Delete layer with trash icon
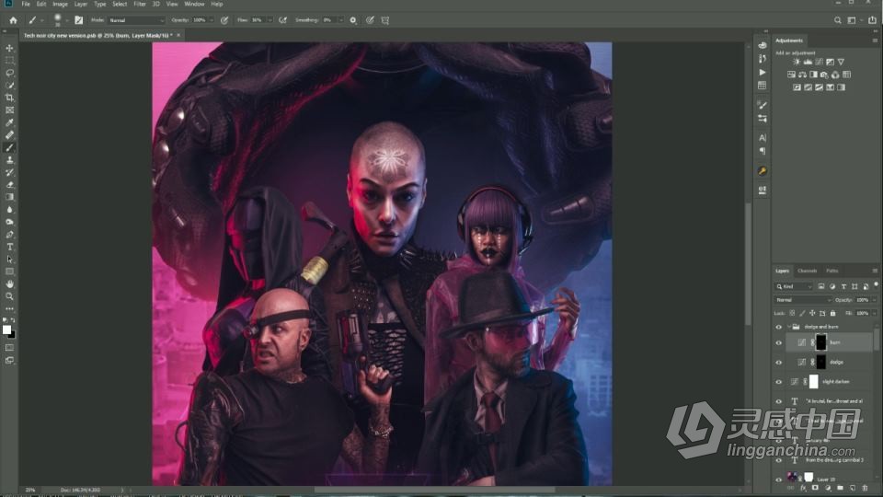883x497 pixels. [x=865, y=488]
